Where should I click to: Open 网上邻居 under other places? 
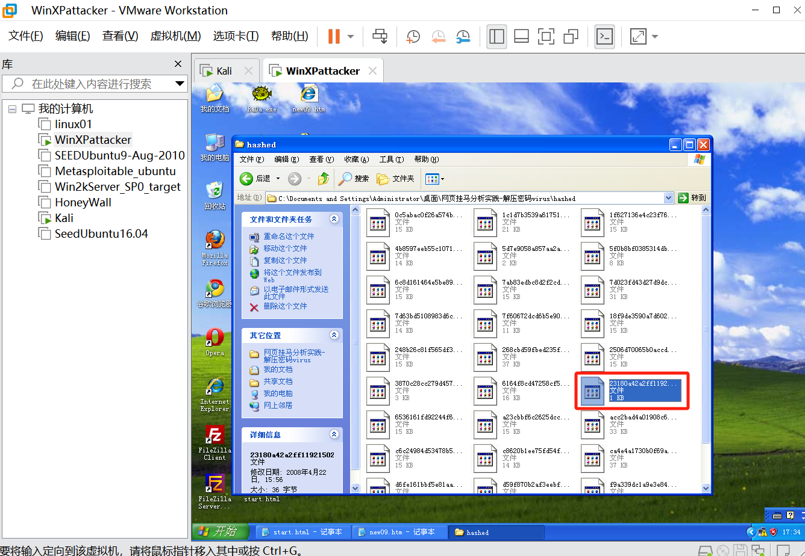(x=278, y=406)
